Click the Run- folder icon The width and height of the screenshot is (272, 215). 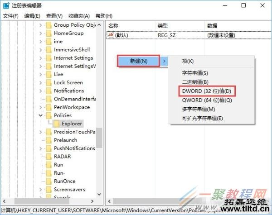coord(49,173)
